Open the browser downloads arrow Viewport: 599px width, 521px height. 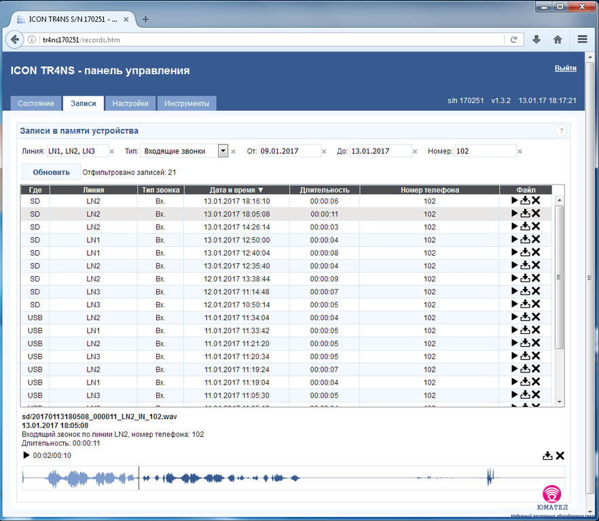point(537,39)
